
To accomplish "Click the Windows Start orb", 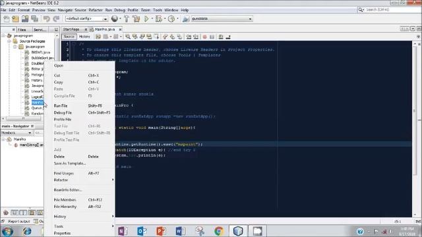I will click(x=7, y=231).
